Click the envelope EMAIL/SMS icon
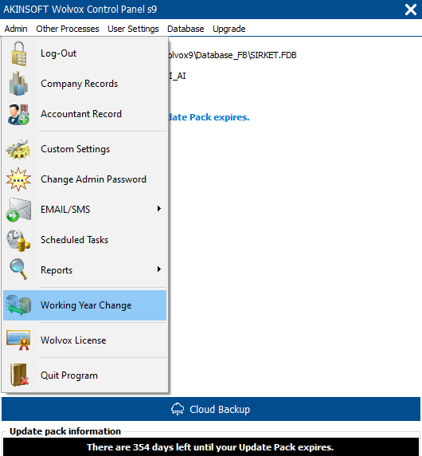 (18, 210)
